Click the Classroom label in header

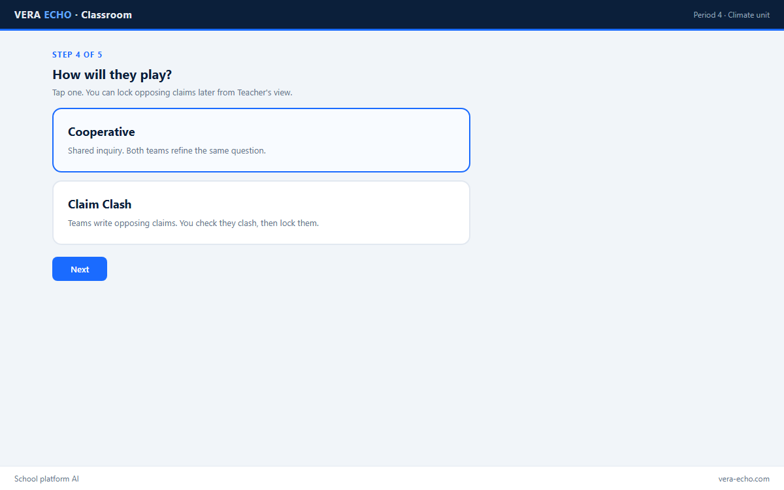(106, 15)
